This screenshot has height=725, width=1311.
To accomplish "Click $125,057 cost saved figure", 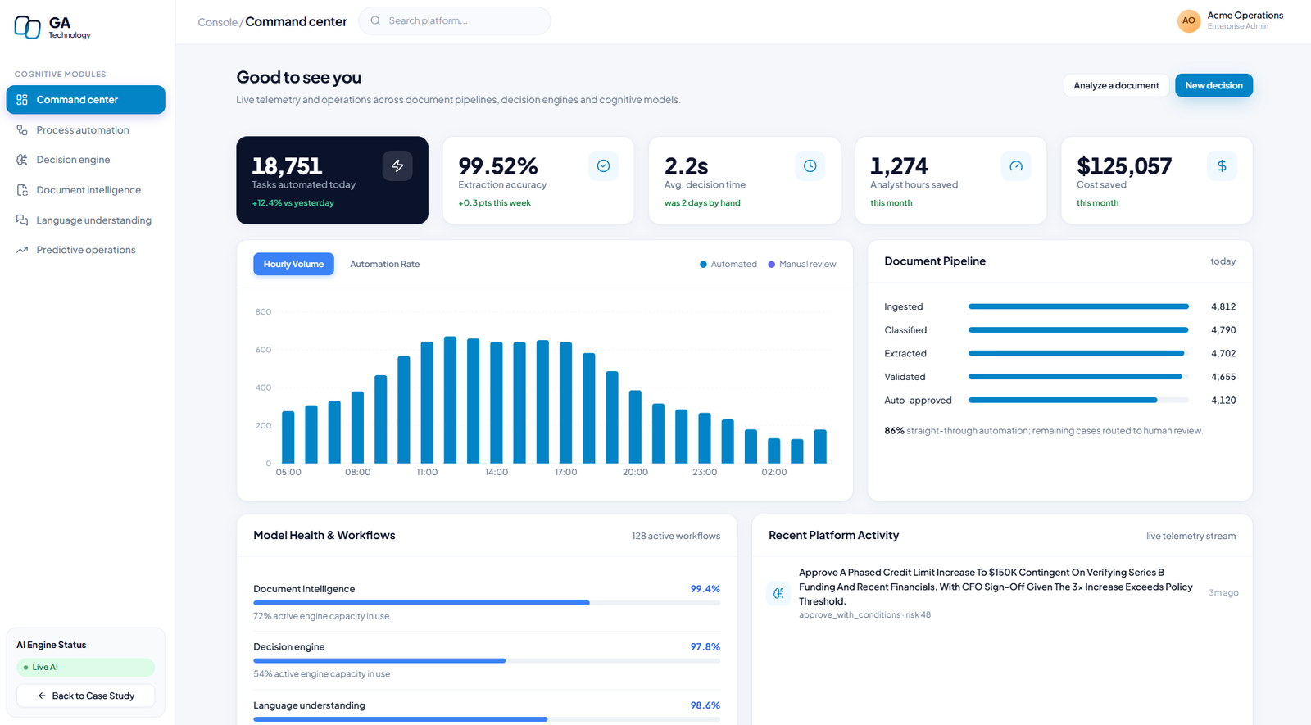I will (x=1124, y=166).
